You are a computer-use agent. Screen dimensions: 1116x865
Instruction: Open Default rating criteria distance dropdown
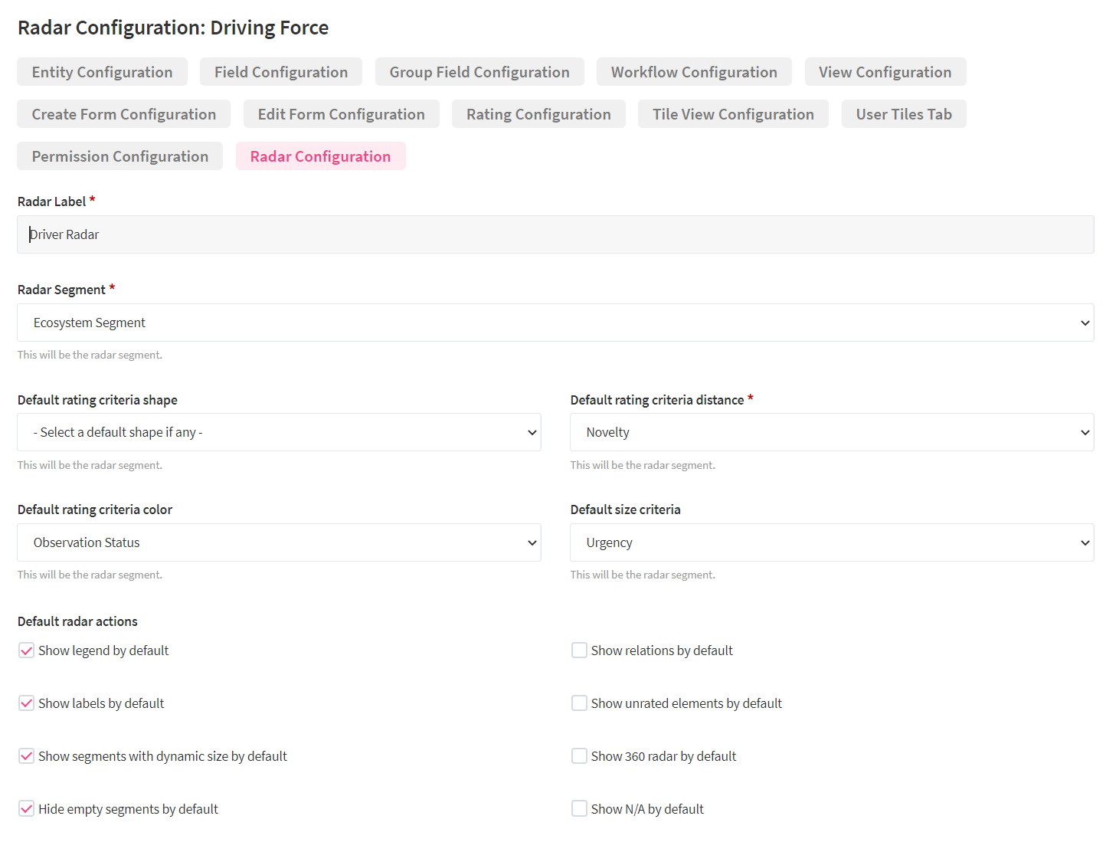pos(831,432)
